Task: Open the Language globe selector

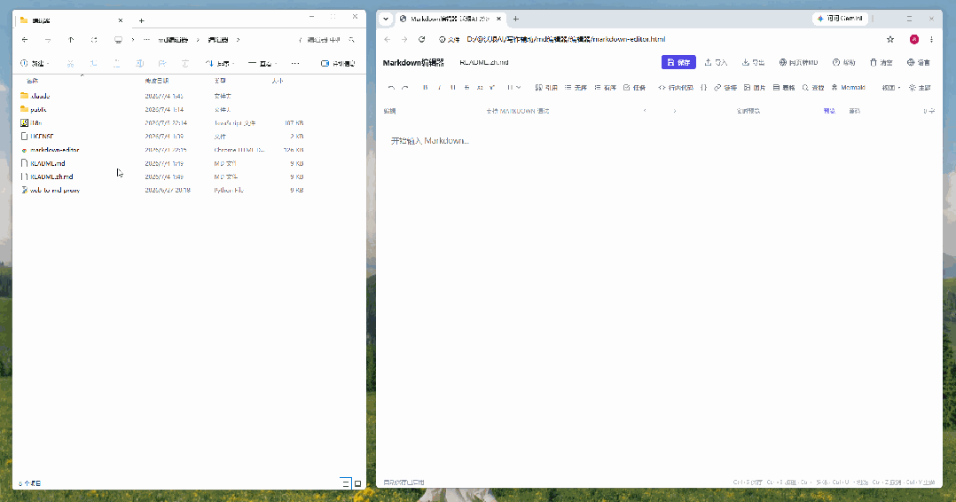Action: click(919, 62)
